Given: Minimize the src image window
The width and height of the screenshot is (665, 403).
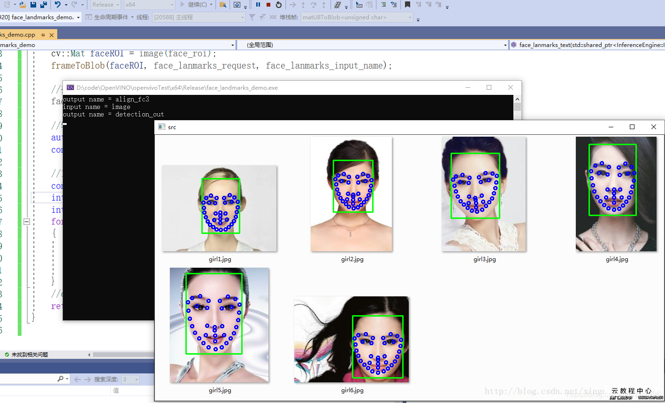Looking at the screenshot, I should (x=611, y=127).
